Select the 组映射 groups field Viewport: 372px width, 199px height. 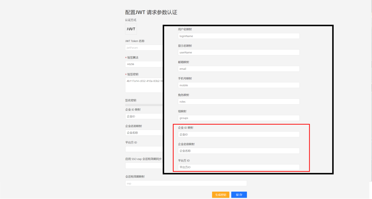click(239, 118)
